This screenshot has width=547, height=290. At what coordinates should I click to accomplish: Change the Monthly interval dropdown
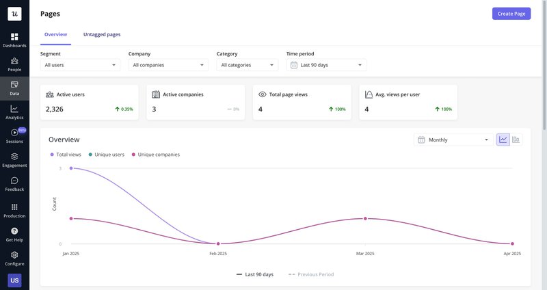click(453, 140)
